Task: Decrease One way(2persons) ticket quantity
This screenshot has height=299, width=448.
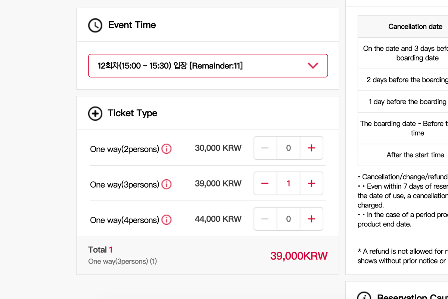Action: (265, 148)
